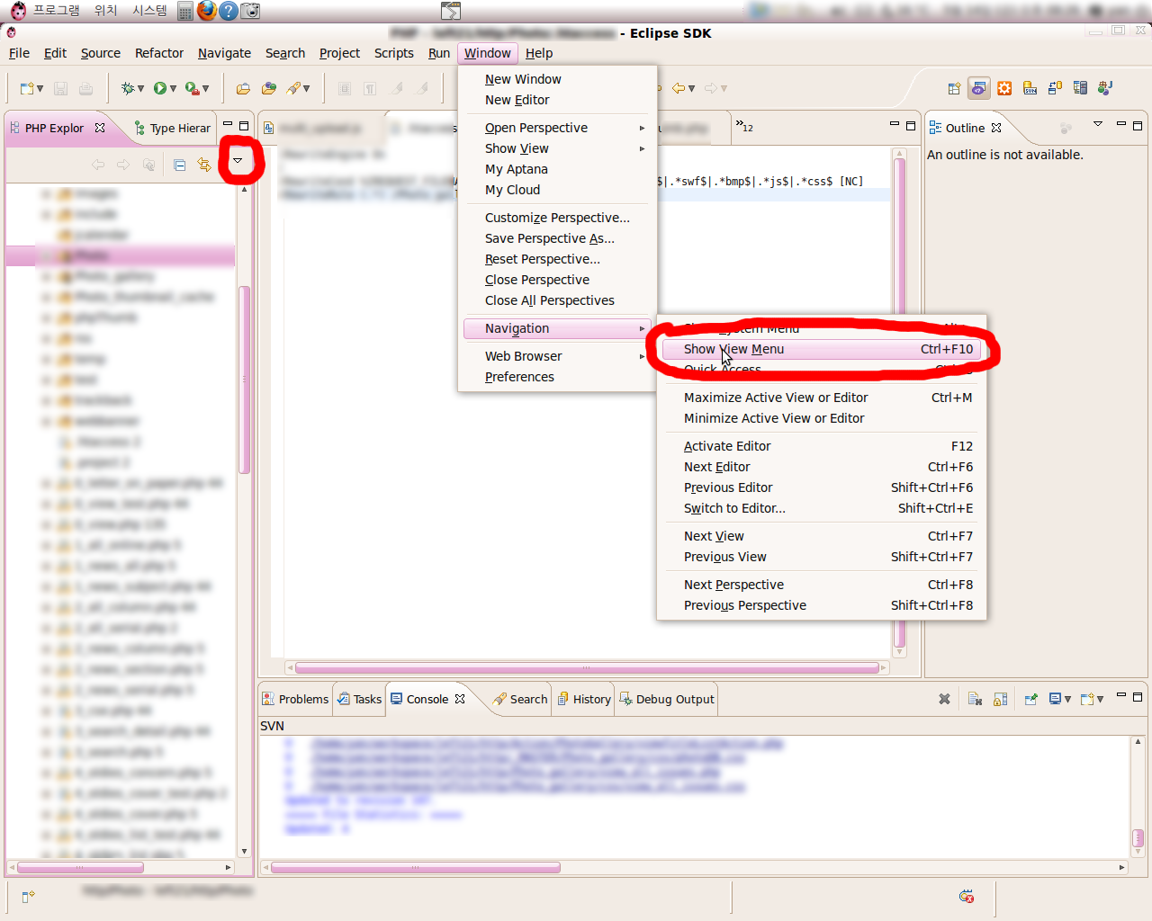Open the help icon in top panel
This screenshot has height=921, width=1152.
click(x=229, y=11)
